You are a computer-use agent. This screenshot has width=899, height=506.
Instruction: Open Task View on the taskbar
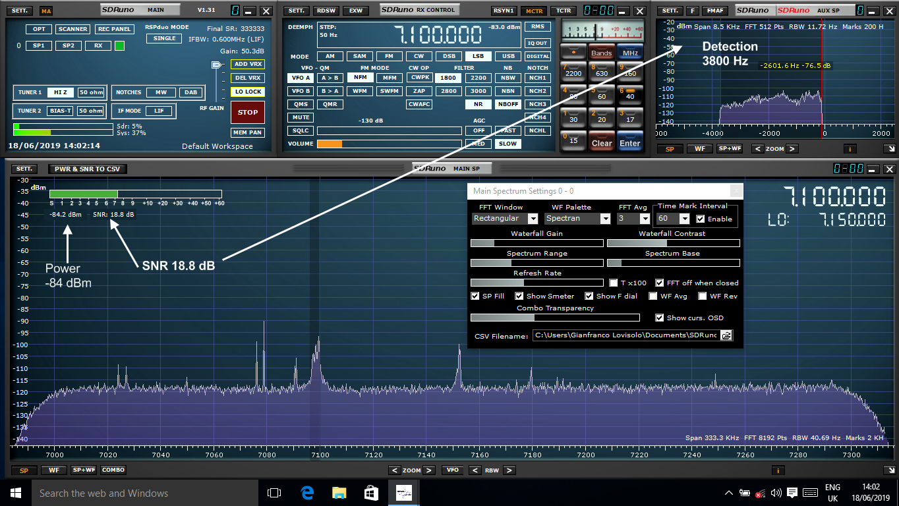tap(274, 493)
